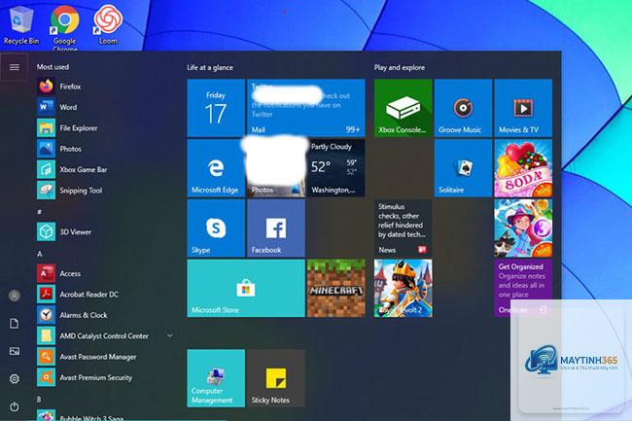Click the Play and explore group header

[x=400, y=67]
